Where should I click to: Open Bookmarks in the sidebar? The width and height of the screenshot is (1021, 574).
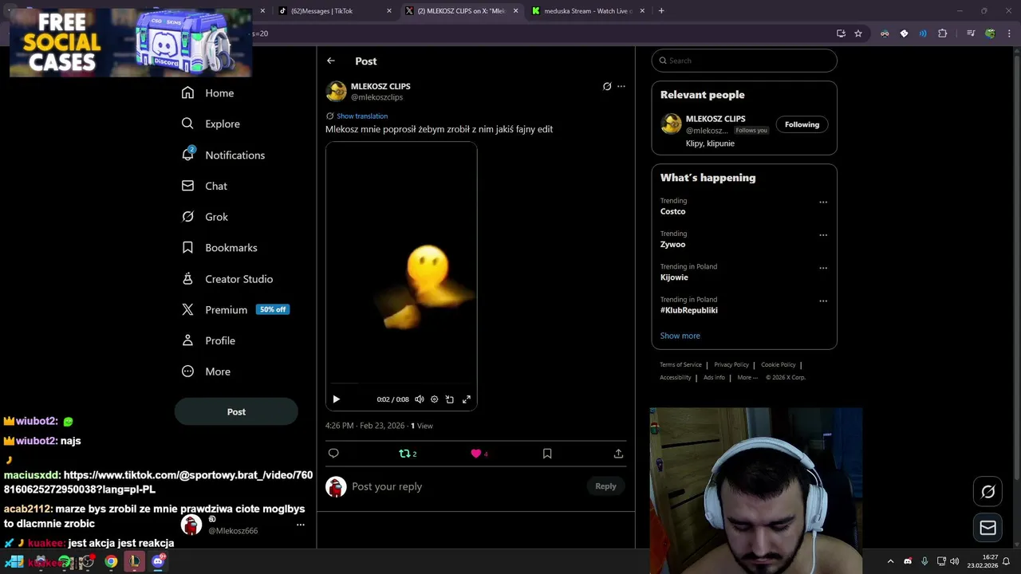click(219, 248)
